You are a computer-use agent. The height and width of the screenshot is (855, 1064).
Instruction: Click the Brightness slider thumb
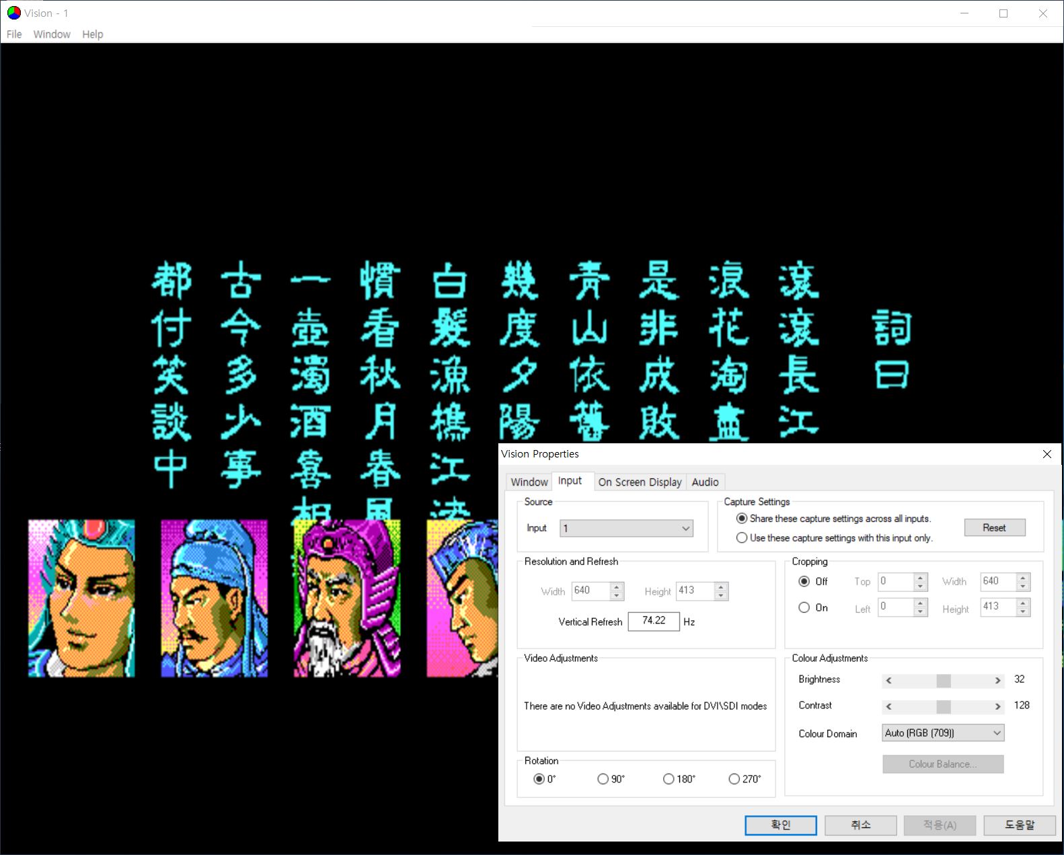click(944, 681)
